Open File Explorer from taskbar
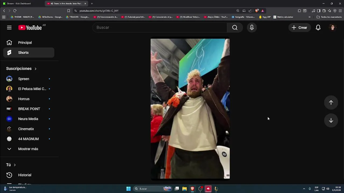 pyautogui.click(x=184, y=189)
